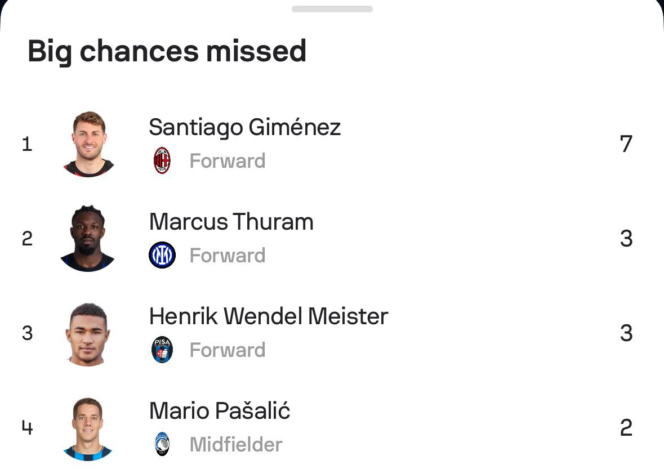Tap the Atalanta club crest icon
664x474 pixels.
point(162,445)
